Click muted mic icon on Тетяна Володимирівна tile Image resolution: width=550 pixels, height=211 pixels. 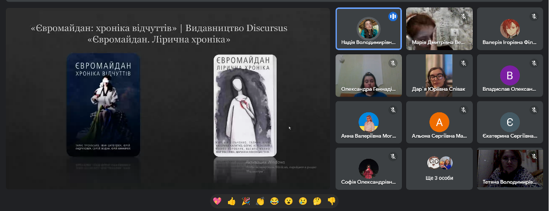534,157
